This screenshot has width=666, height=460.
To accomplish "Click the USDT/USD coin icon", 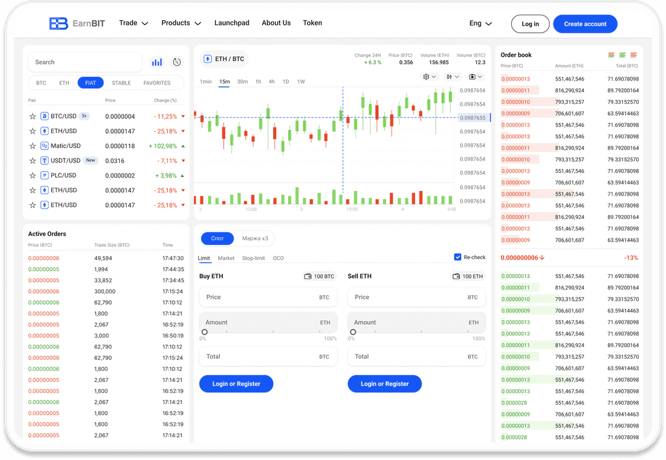I will [44, 160].
